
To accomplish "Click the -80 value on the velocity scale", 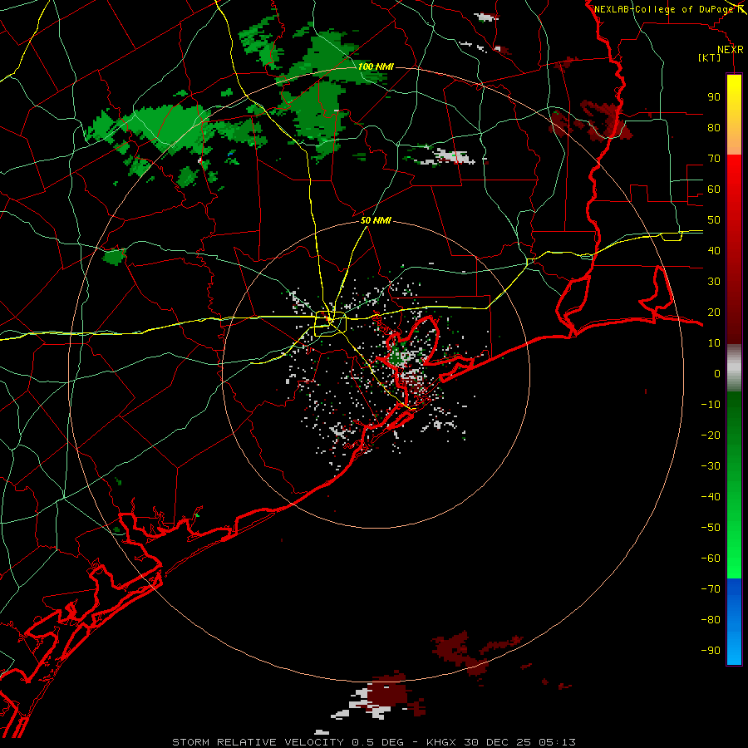I will (x=711, y=620).
